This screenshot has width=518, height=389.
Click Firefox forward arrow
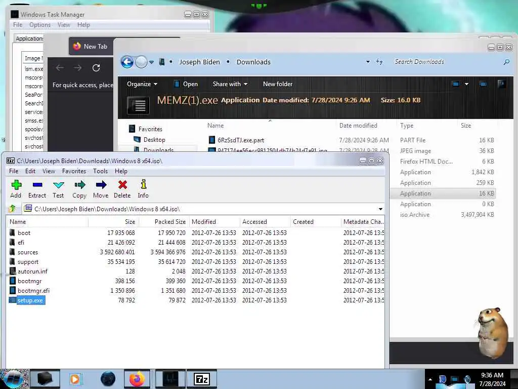(x=77, y=68)
